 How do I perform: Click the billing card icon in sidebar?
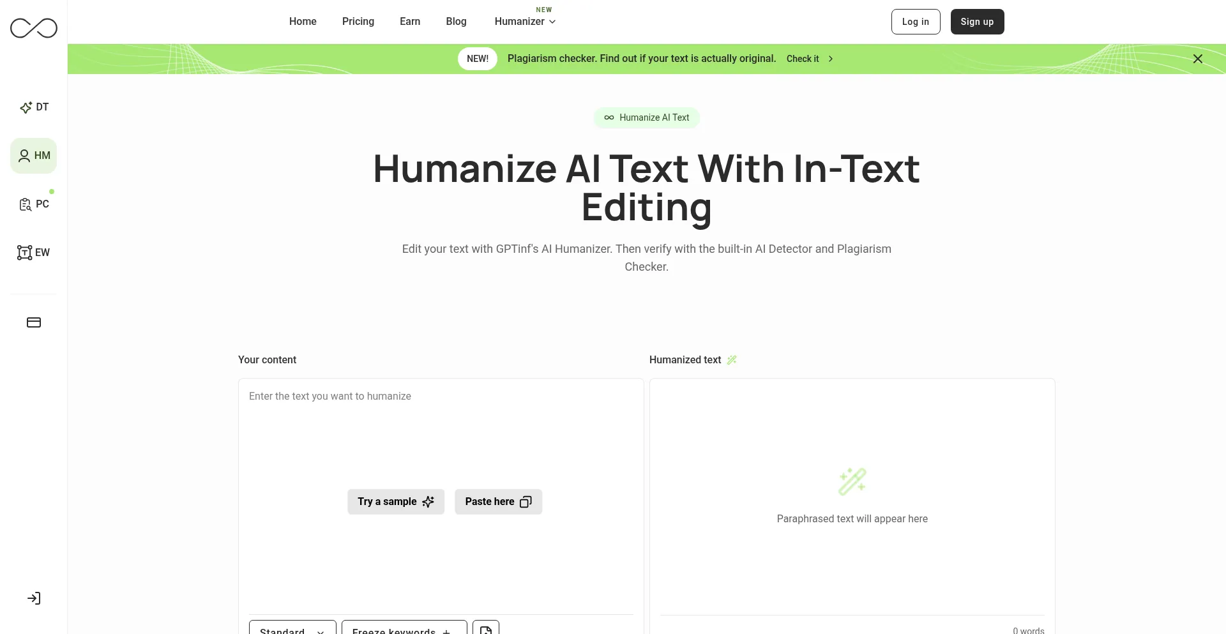[34, 322]
